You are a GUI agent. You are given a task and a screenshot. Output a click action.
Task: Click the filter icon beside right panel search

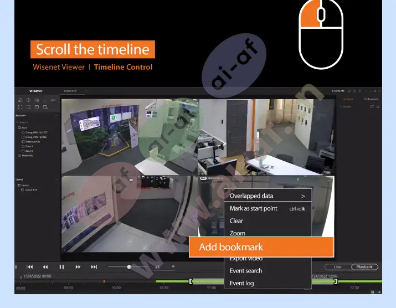[372, 106]
